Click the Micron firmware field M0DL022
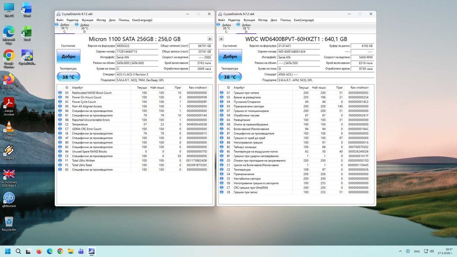 pos(137,46)
